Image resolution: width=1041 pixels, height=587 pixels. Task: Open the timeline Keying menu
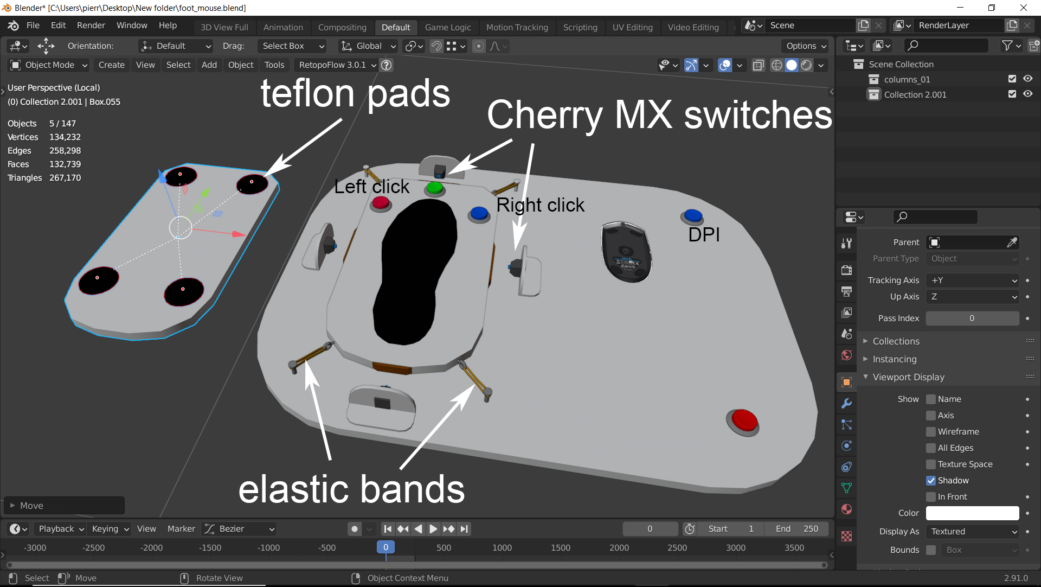point(111,529)
